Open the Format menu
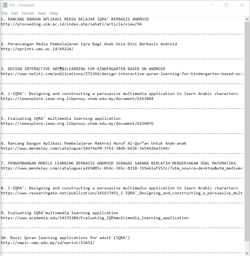The image size is (250, 256). 28,13
